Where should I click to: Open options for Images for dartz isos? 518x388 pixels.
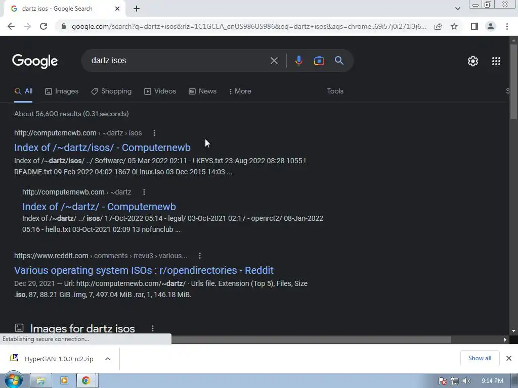pyautogui.click(x=152, y=328)
